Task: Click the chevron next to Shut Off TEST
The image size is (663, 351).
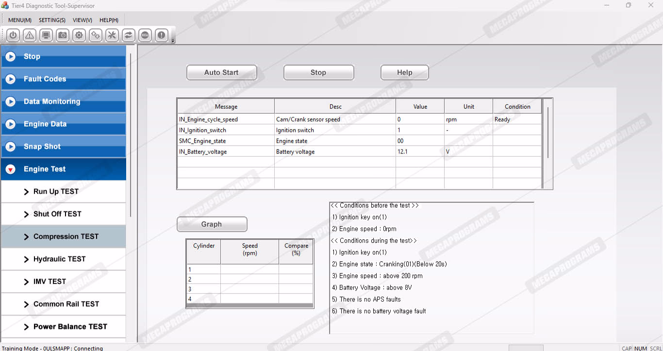Action: 27,214
